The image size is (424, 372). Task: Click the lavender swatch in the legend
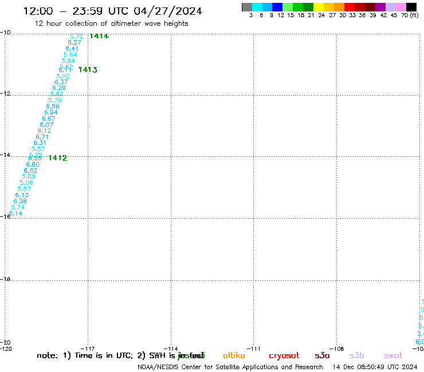[x=391, y=7]
